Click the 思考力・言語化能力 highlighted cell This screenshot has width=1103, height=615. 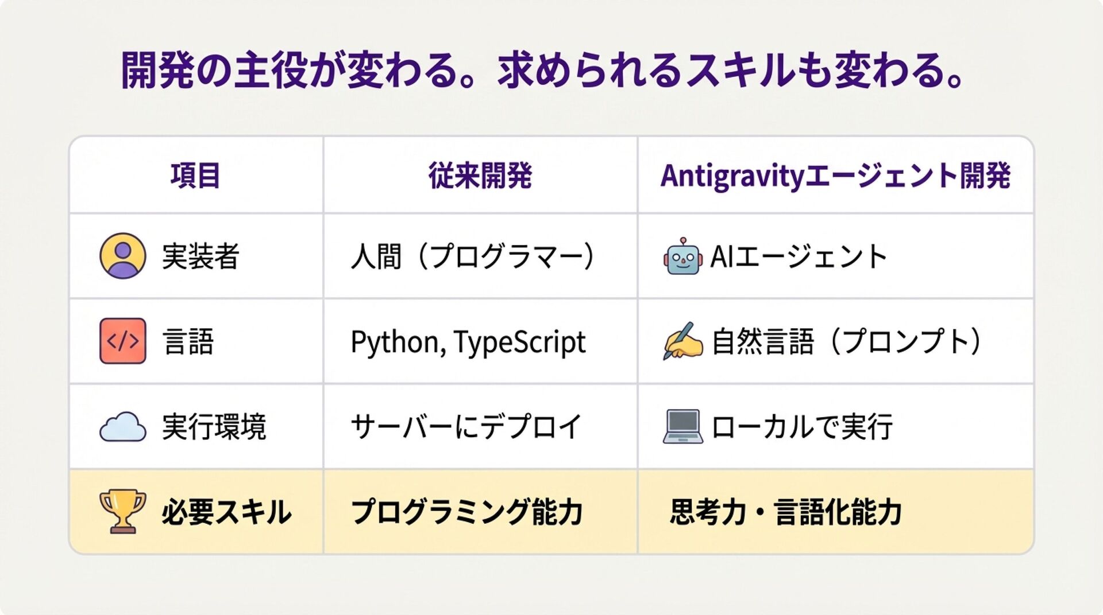[x=786, y=512]
